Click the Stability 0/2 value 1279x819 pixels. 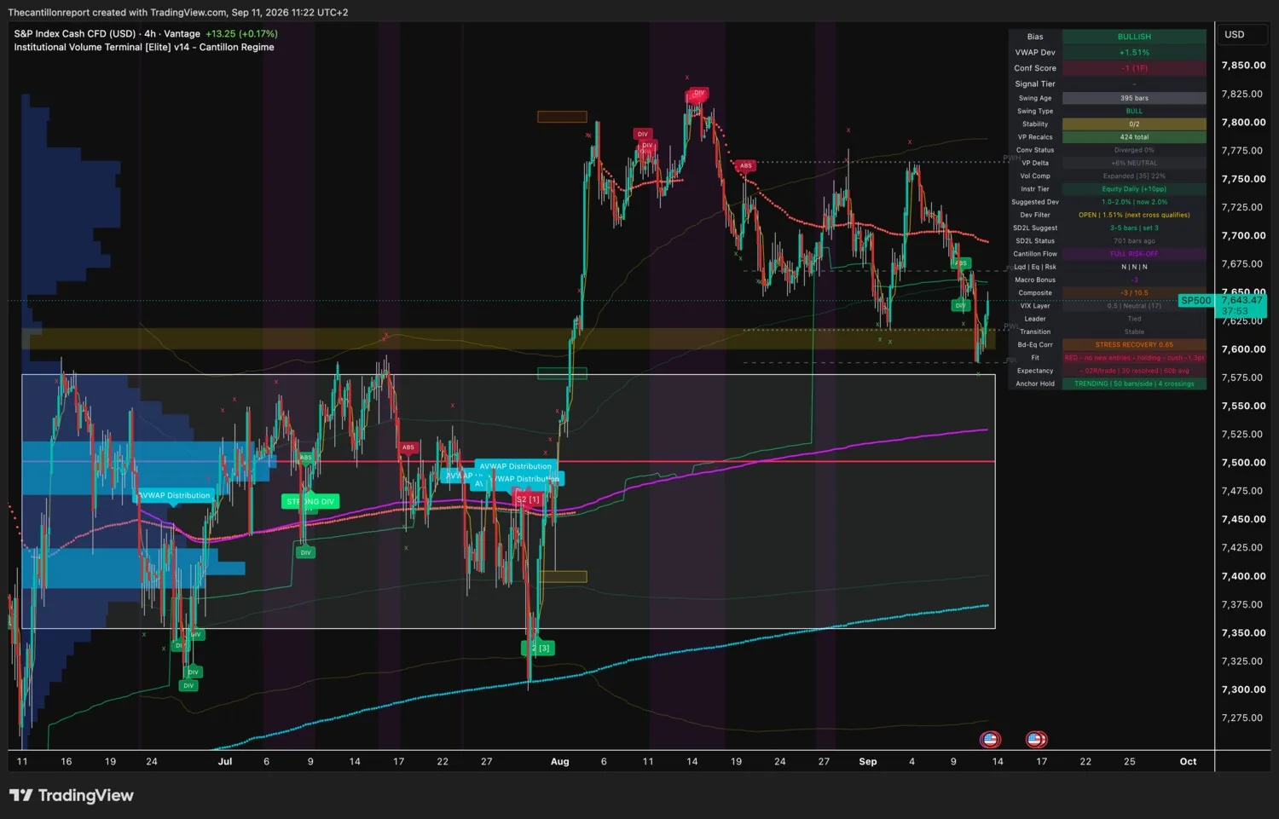1134,124
